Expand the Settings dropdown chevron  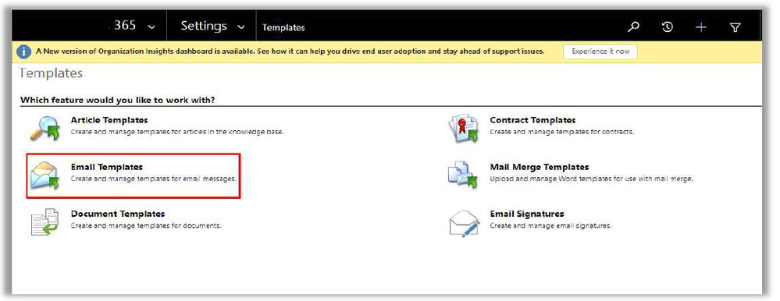(x=241, y=27)
